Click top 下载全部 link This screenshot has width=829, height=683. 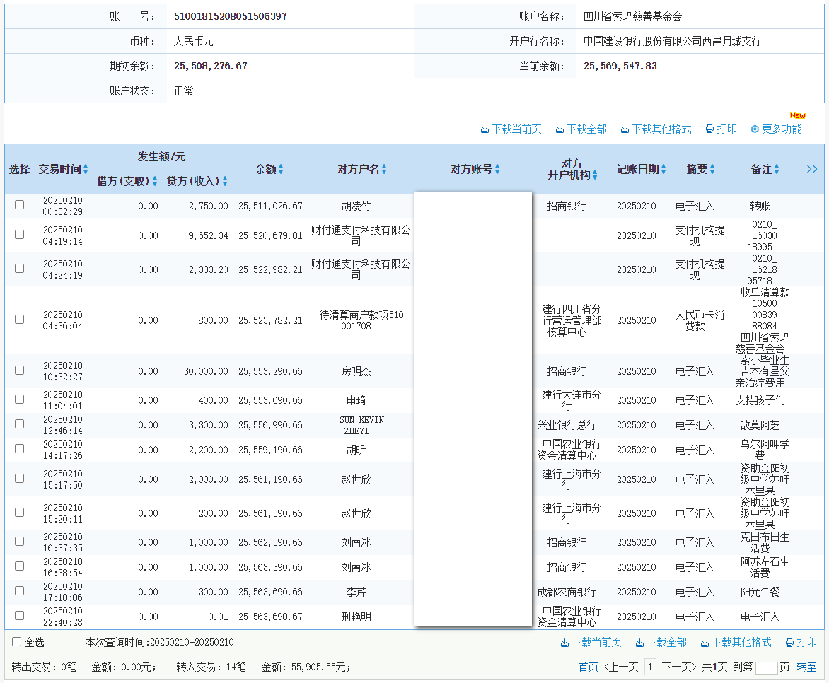click(x=587, y=129)
